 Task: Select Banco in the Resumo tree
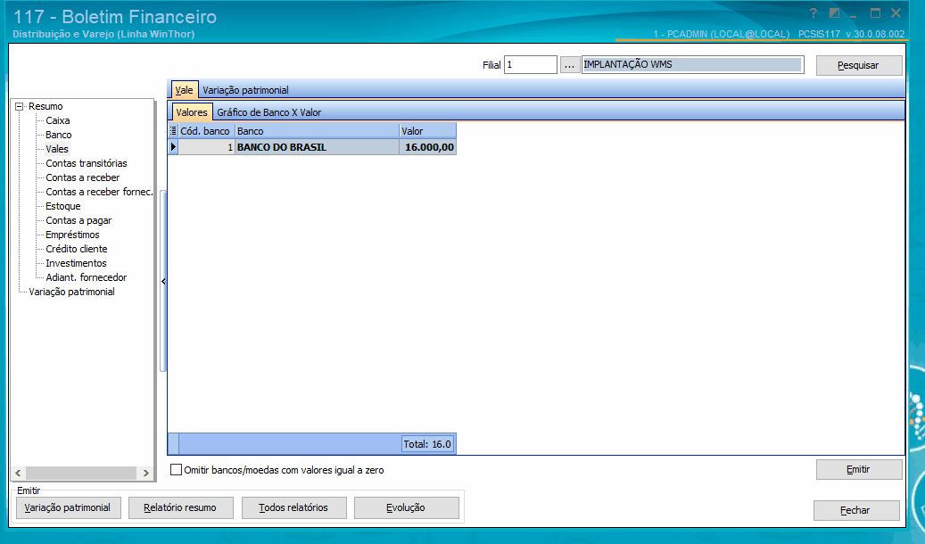58,135
